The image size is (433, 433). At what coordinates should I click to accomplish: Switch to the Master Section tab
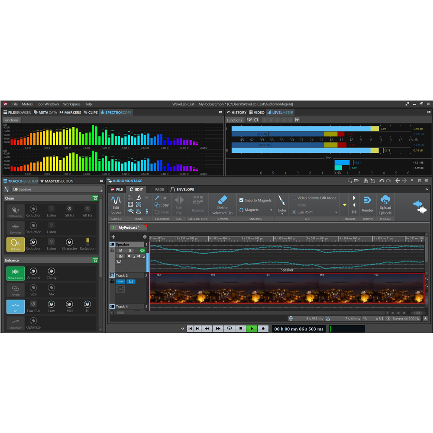pos(57,181)
